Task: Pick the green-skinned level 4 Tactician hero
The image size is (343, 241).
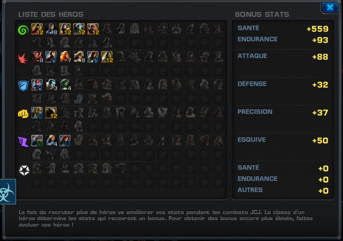Action: [x=65, y=85]
